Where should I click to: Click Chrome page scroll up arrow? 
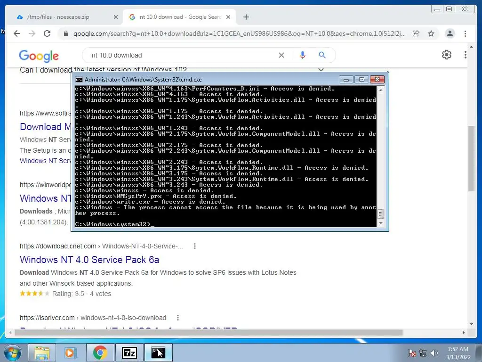click(x=472, y=46)
